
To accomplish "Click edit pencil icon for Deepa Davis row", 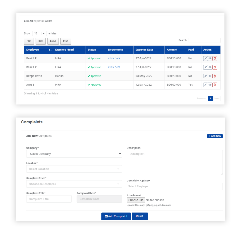I will 205,76.
